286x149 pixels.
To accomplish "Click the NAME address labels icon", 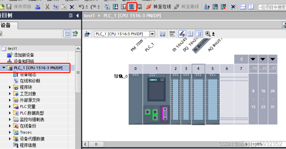I will 172,34.
